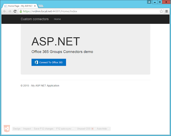Screen dimensions: 171x136
Task: Open the Chrome hamburger menu
Action: 166,11
